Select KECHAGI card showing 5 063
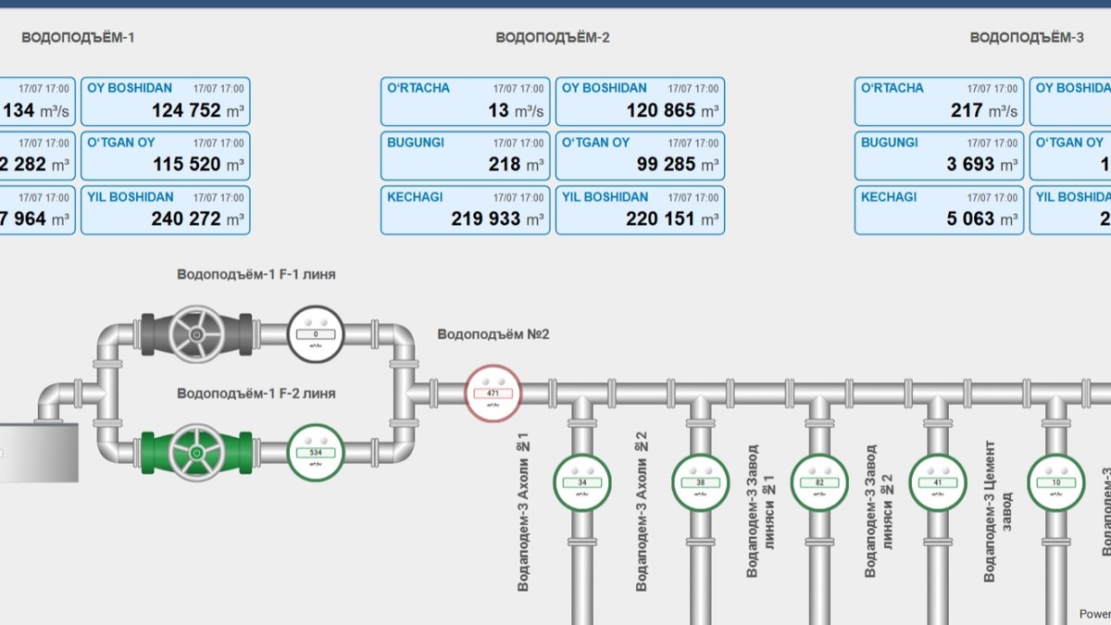The width and height of the screenshot is (1111, 625). tap(940, 210)
